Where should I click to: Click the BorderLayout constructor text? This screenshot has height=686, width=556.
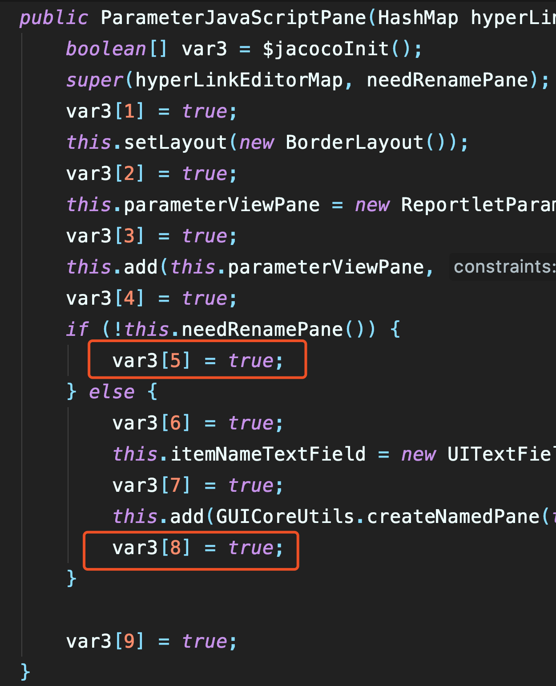point(355,143)
